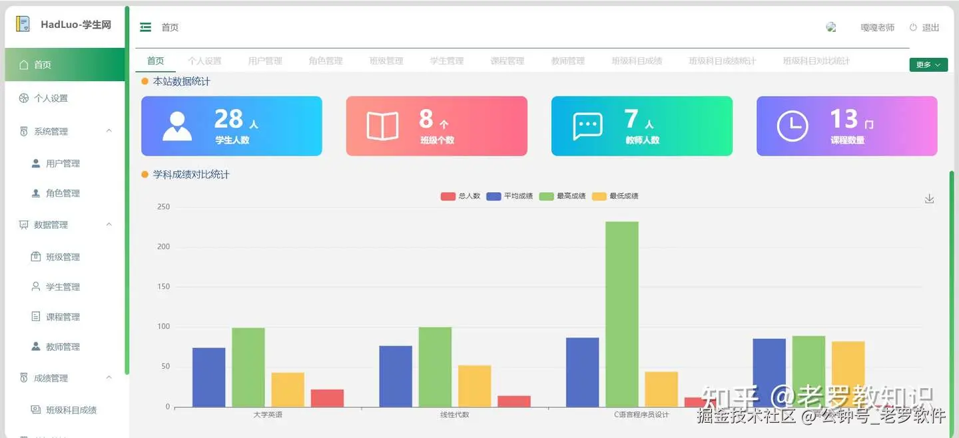Screen dimensions: 959x438
Task: Click the 班级科目成绩 sidebar icon
Action: 36,409
